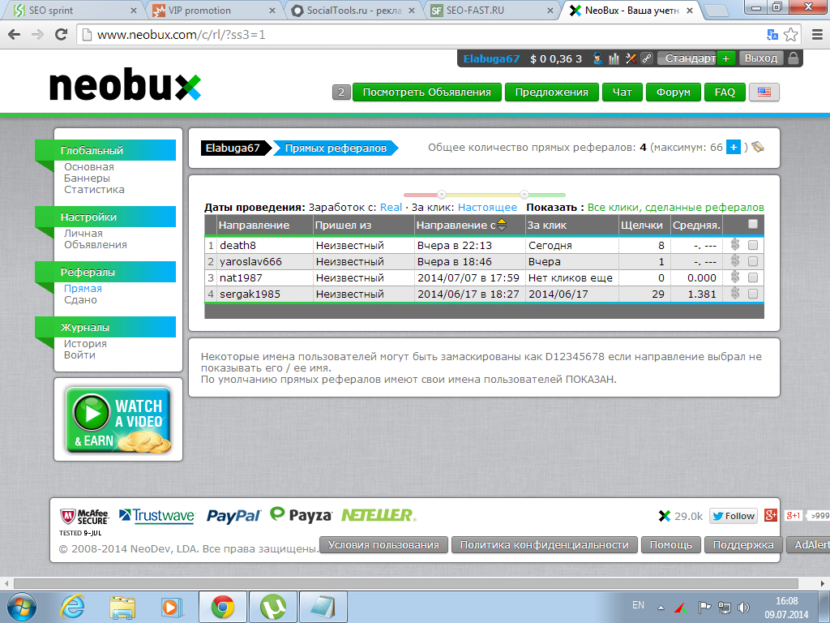
Task: Open the Сдано referrals menu item
Action: point(80,300)
